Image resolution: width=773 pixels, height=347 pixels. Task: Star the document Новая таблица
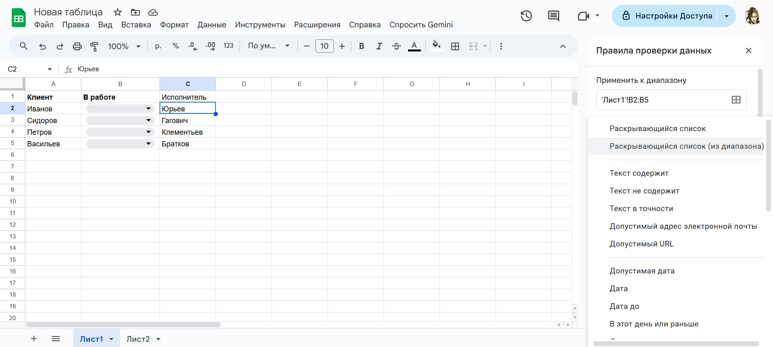coord(118,12)
